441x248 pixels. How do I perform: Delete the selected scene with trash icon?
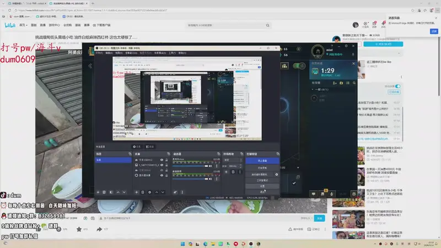point(105,192)
